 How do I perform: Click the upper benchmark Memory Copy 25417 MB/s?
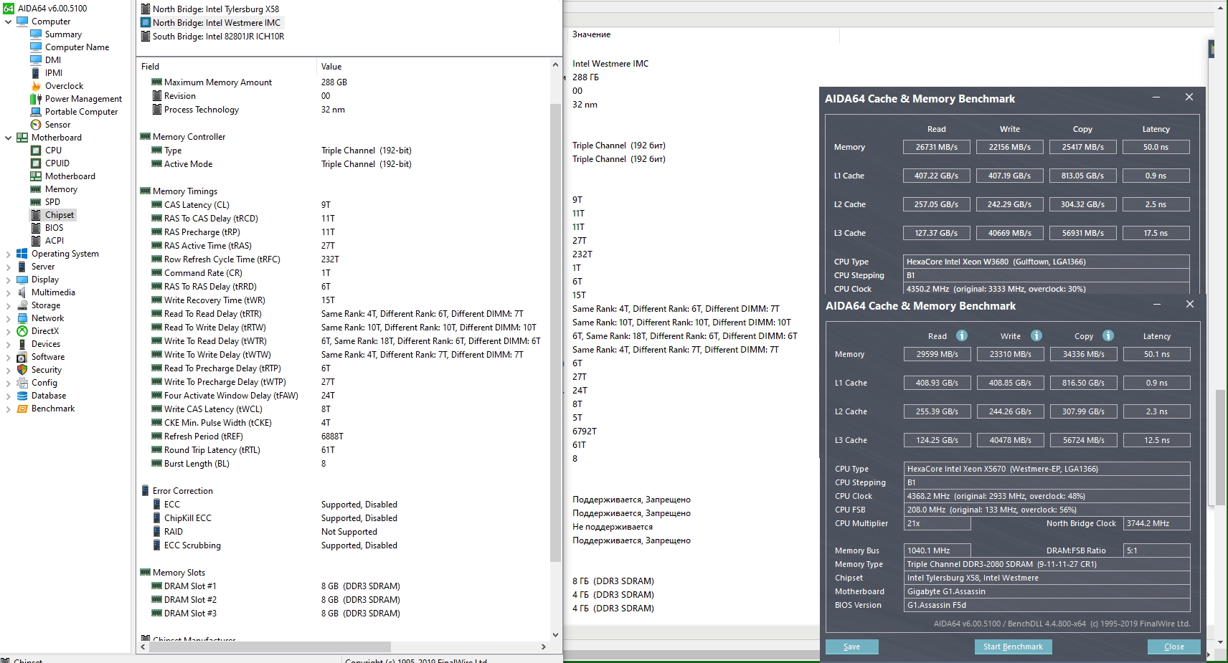coord(1083,147)
